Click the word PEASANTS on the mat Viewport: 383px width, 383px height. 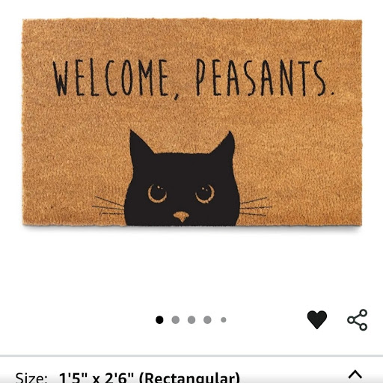pyautogui.click(x=264, y=77)
